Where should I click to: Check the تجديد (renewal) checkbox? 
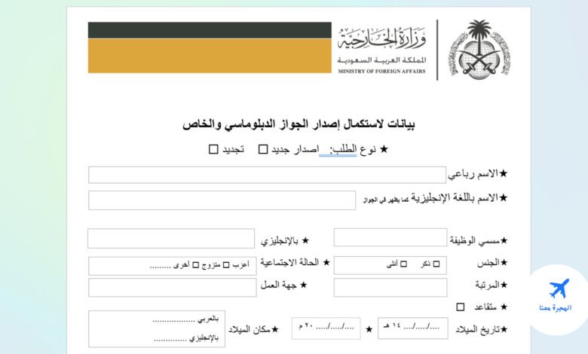[x=213, y=149]
